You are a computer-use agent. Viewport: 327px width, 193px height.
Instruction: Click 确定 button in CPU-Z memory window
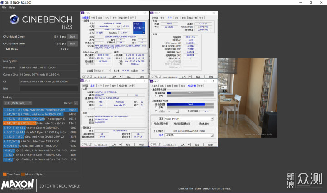[x=211, y=77]
